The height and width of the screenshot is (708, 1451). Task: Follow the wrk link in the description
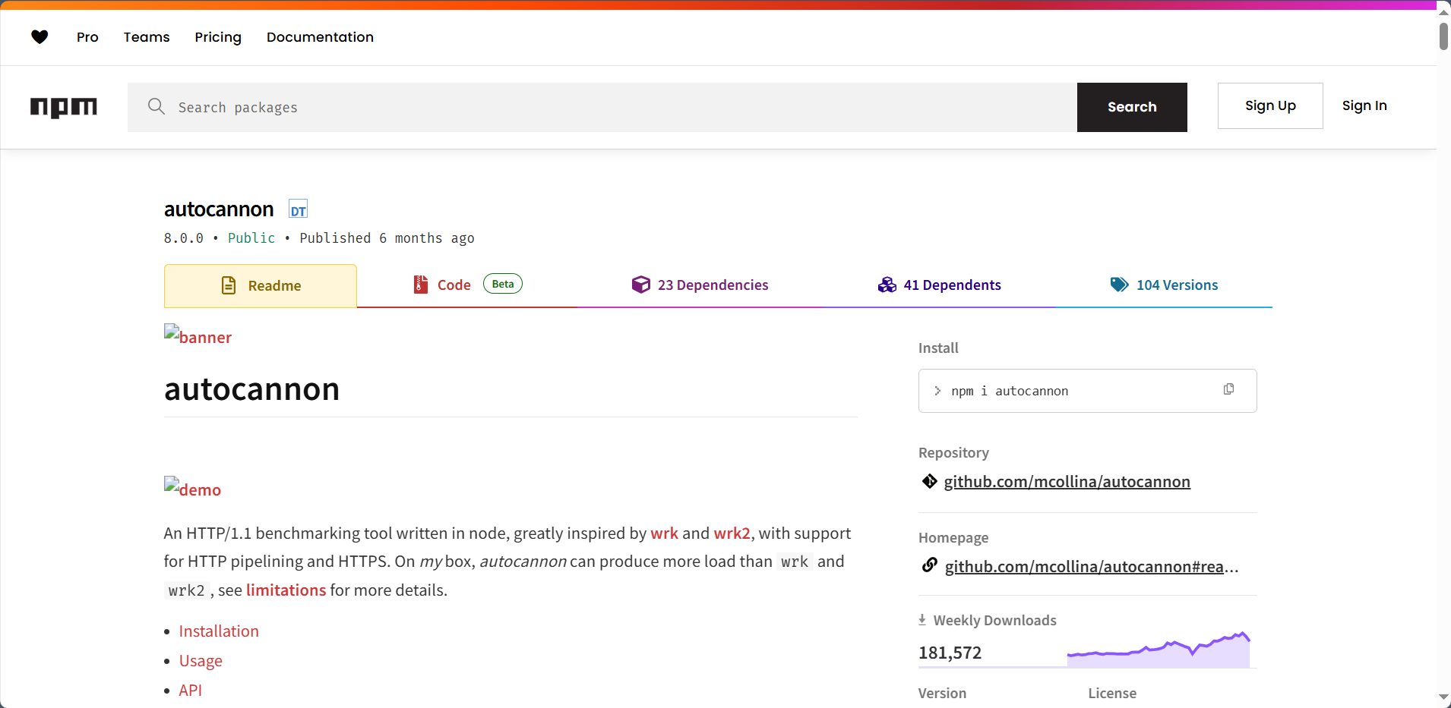(664, 533)
